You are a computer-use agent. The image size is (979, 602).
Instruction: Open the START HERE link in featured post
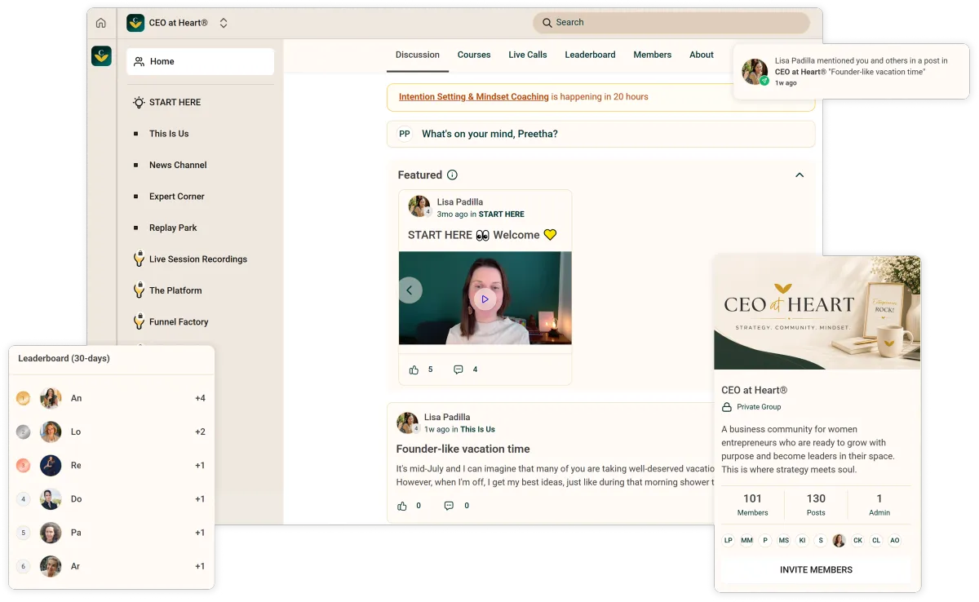tap(502, 214)
